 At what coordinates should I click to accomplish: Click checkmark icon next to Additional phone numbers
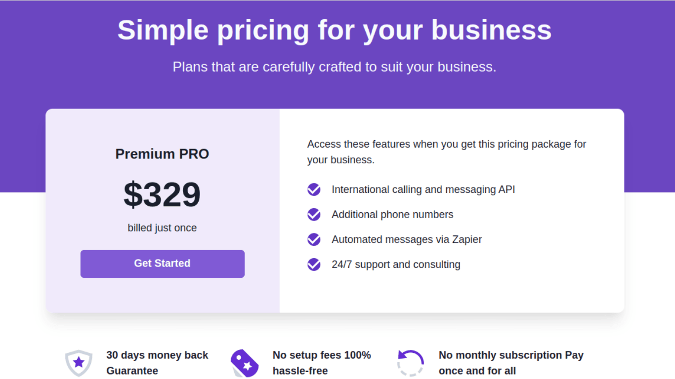pyautogui.click(x=314, y=215)
